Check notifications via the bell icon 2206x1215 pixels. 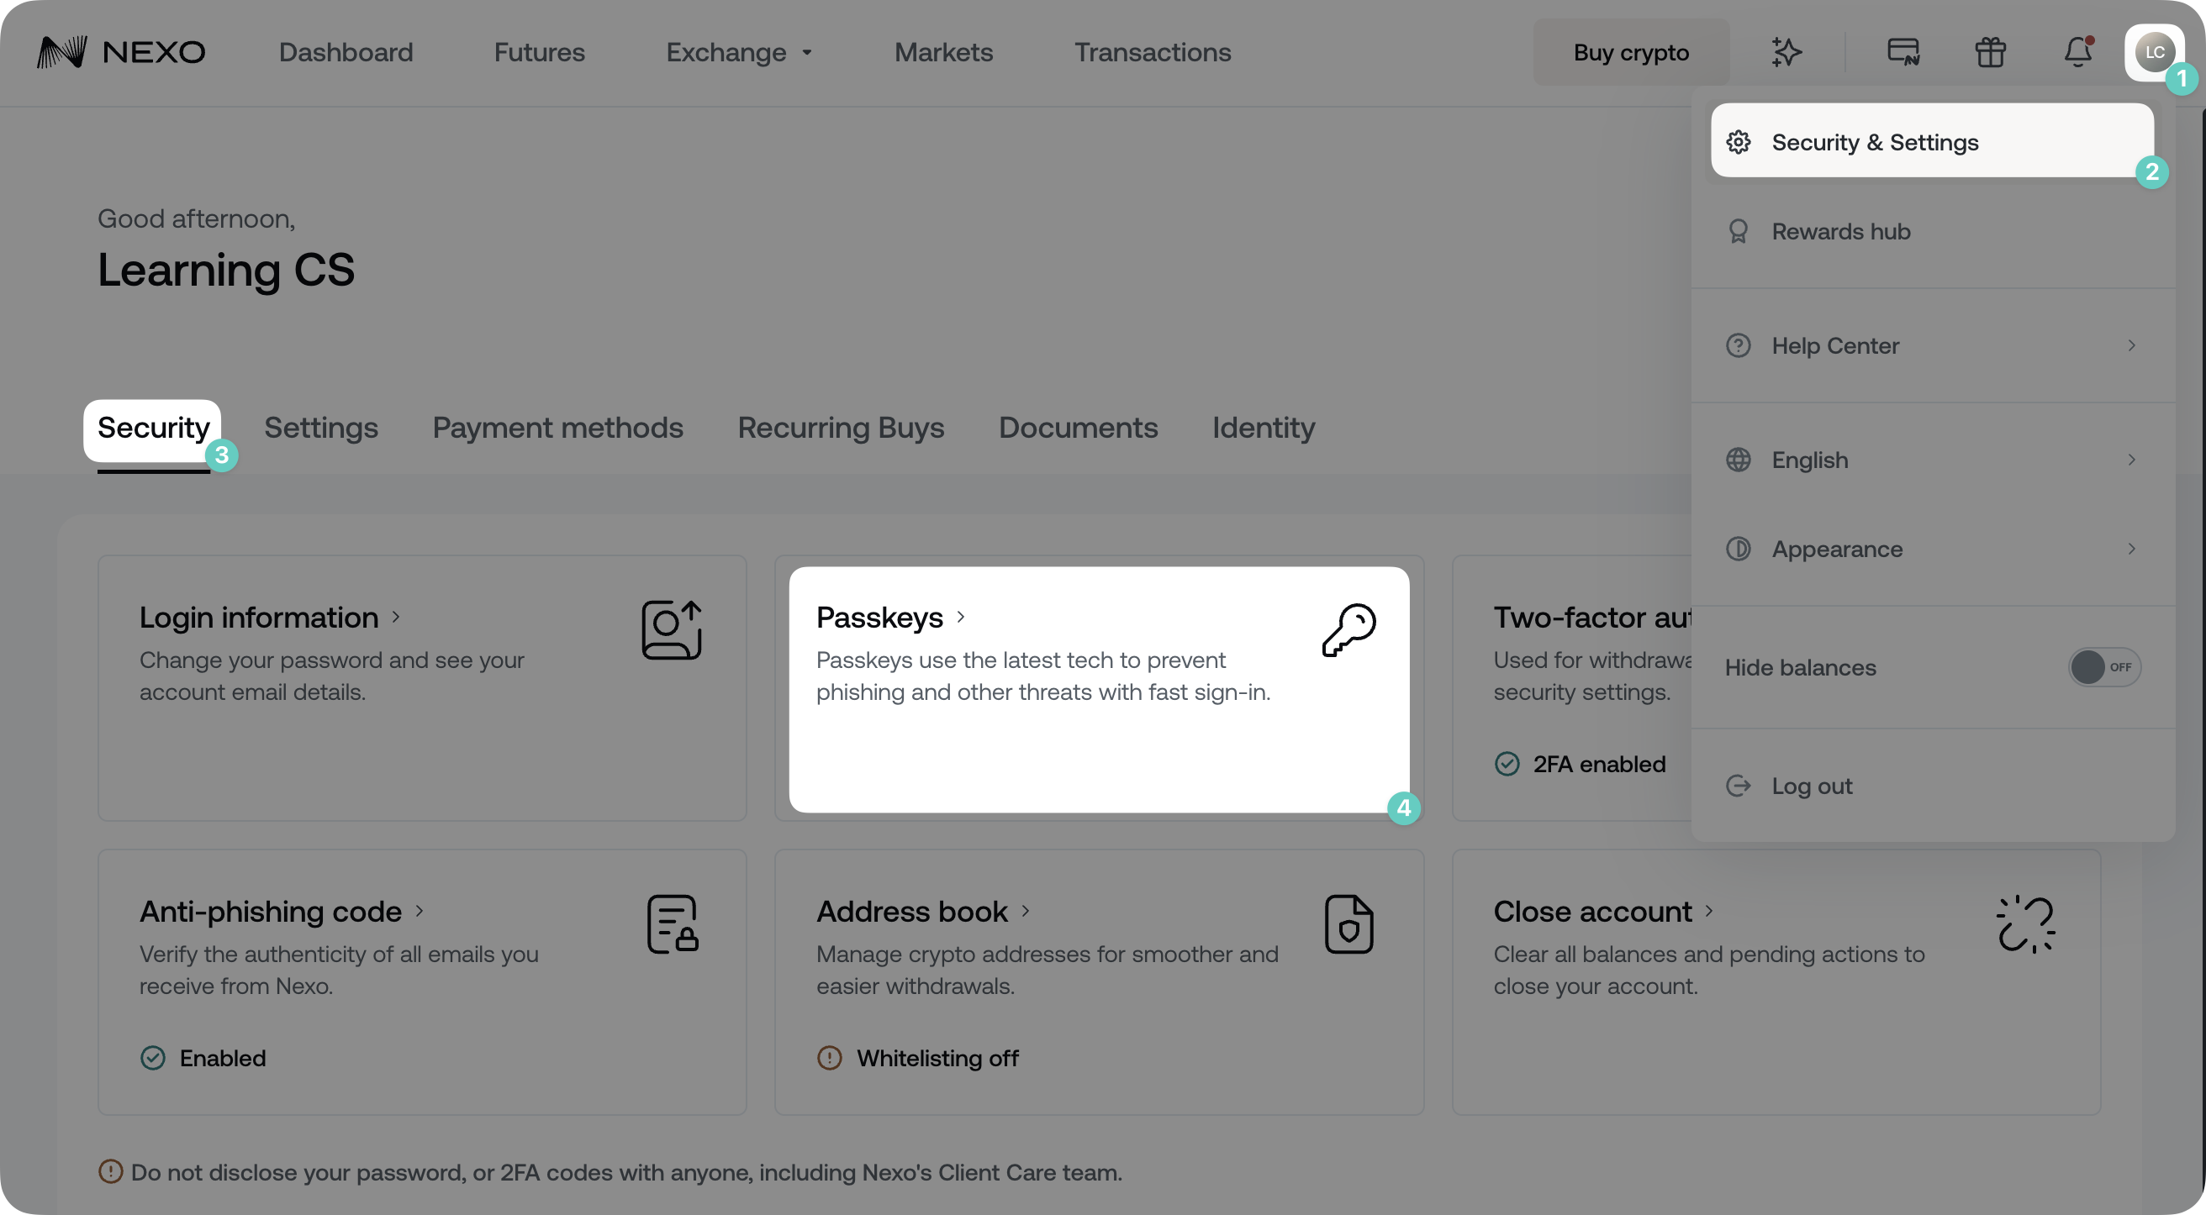click(2079, 51)
